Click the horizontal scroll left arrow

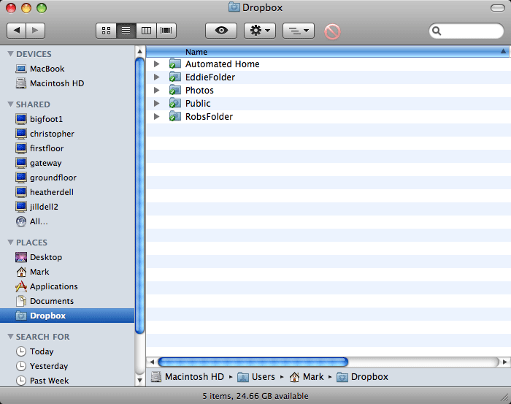pos(152,362)
